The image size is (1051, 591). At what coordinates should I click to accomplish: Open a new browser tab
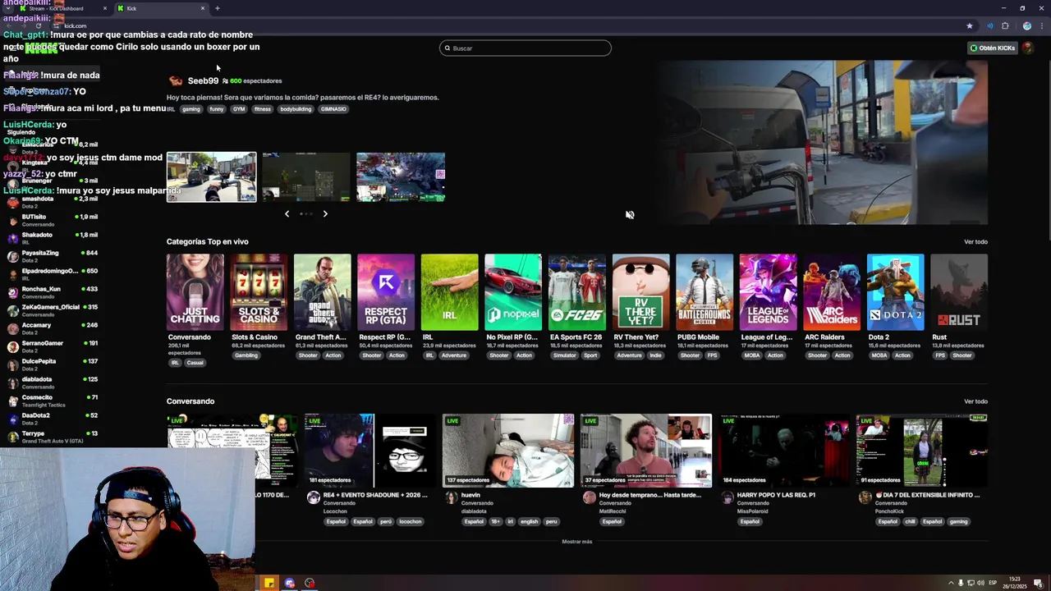pyautogui.click(x=217, y=8)
